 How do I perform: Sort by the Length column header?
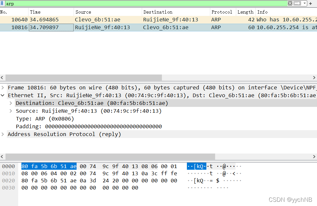point(246,12)
